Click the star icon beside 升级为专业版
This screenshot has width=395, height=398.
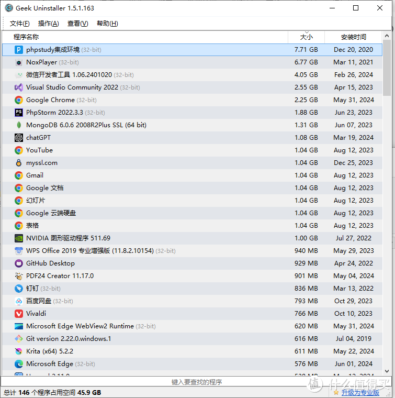coord(336,393)
